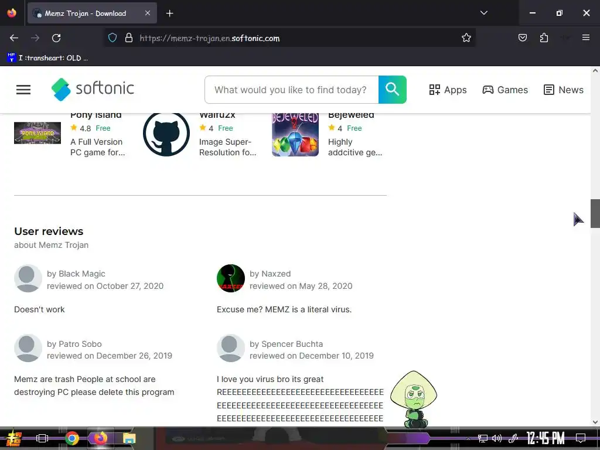Reload the current page
Screen dimensions: 600x450
tap(56, 38)
